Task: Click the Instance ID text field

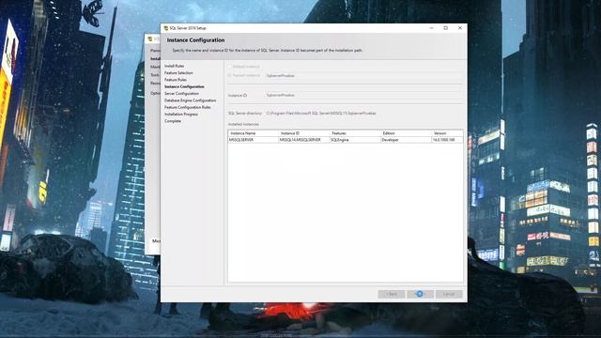Action: [363, 95]
